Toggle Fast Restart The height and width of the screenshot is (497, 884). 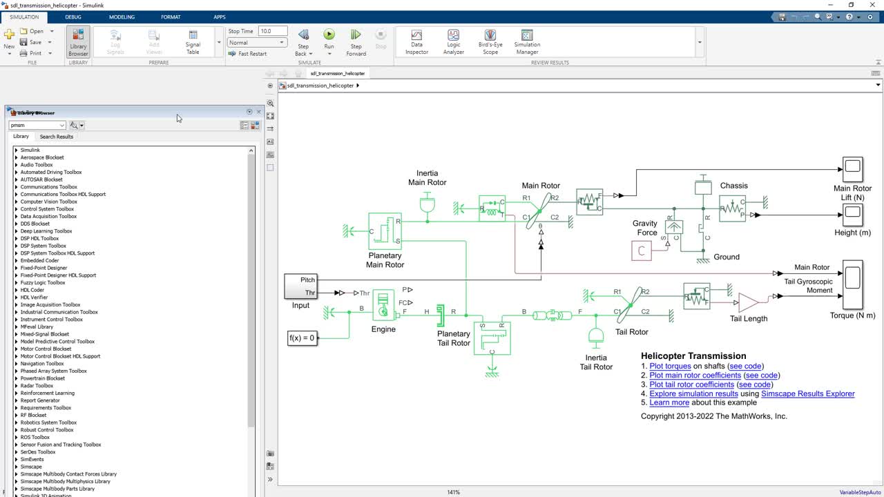(247, 53)
